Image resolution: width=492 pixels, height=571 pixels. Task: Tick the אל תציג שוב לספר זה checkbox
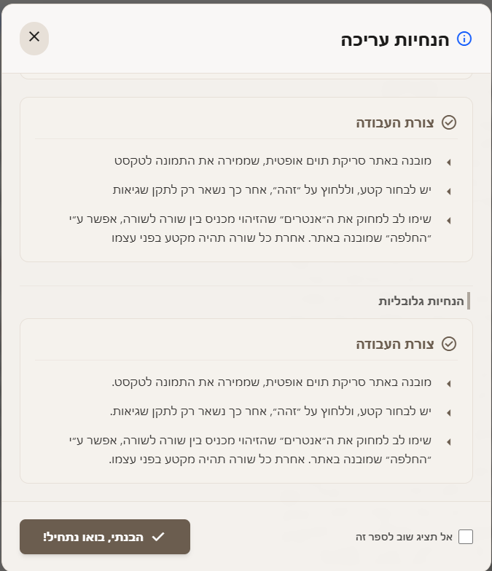point(466,537)
